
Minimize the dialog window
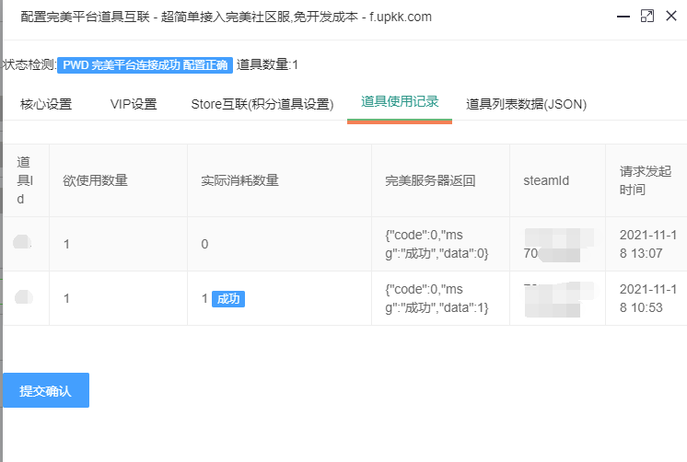(x=621, y=17)
